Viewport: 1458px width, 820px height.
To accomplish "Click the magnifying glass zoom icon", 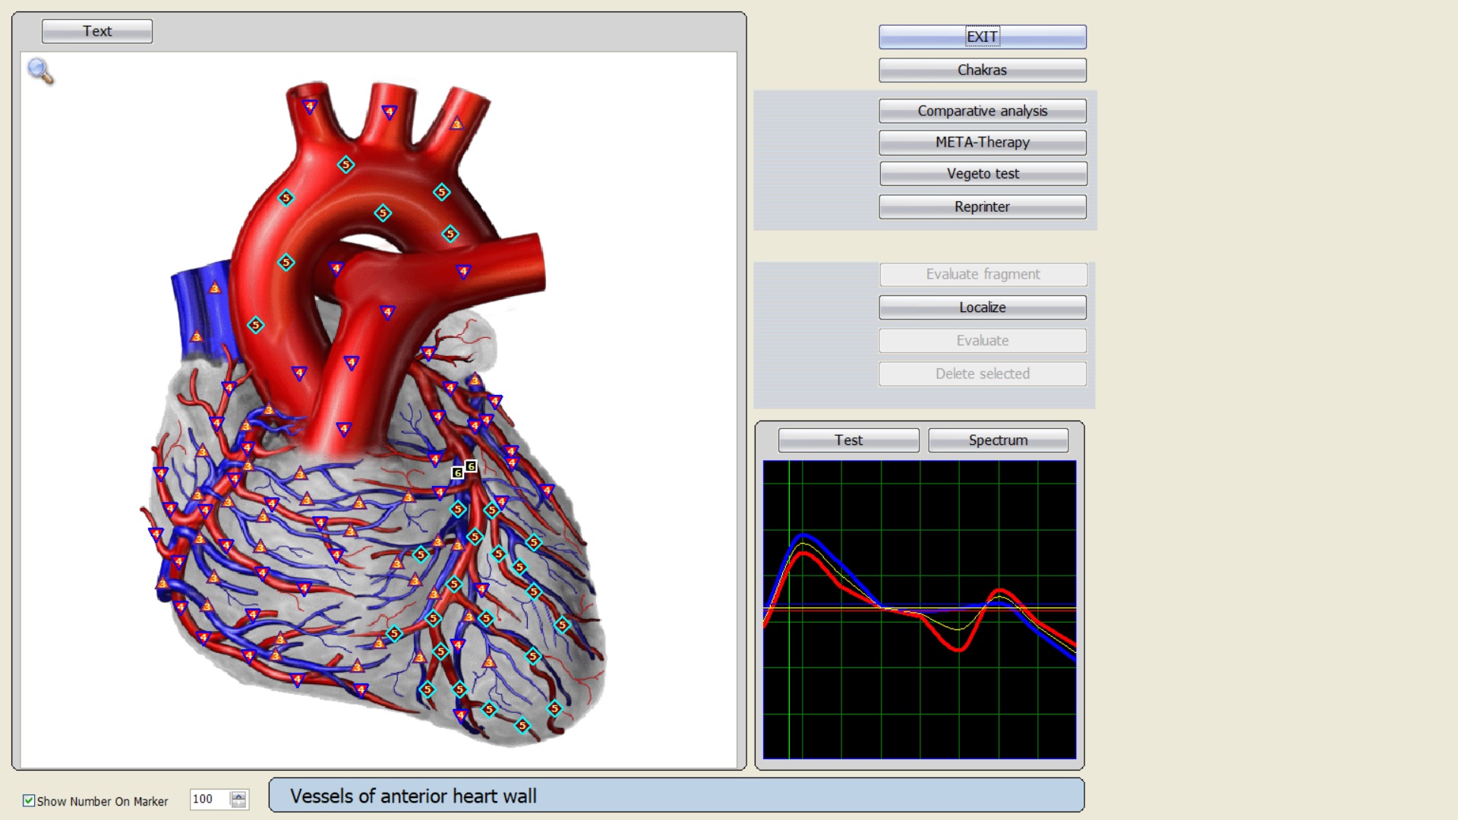I will (x=40, y=71).
